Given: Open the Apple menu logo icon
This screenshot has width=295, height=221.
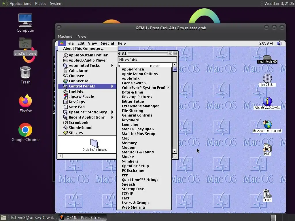Looking at the screenshot, I should [62, 43].
